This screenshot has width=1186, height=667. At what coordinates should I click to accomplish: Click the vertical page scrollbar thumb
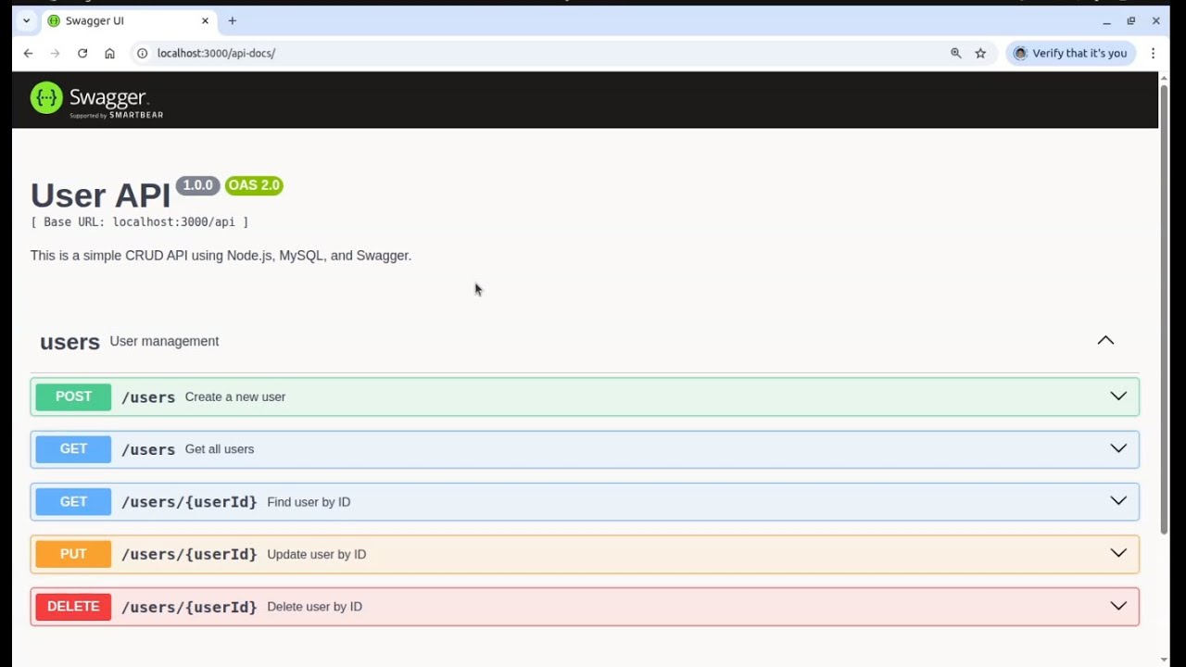pyautogui.click(x=1165, y=308)
